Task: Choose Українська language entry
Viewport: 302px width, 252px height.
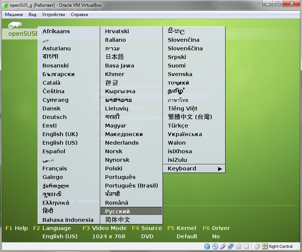Action: [194, 134]
